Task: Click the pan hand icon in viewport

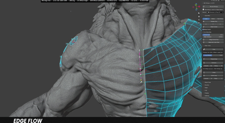Action: [199, 17]
